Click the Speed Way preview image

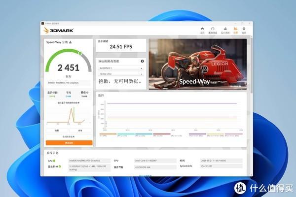point(198,64)
